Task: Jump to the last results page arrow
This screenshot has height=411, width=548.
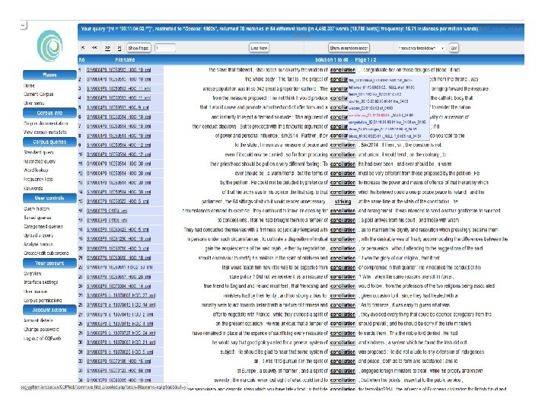Action: (119, 48)
